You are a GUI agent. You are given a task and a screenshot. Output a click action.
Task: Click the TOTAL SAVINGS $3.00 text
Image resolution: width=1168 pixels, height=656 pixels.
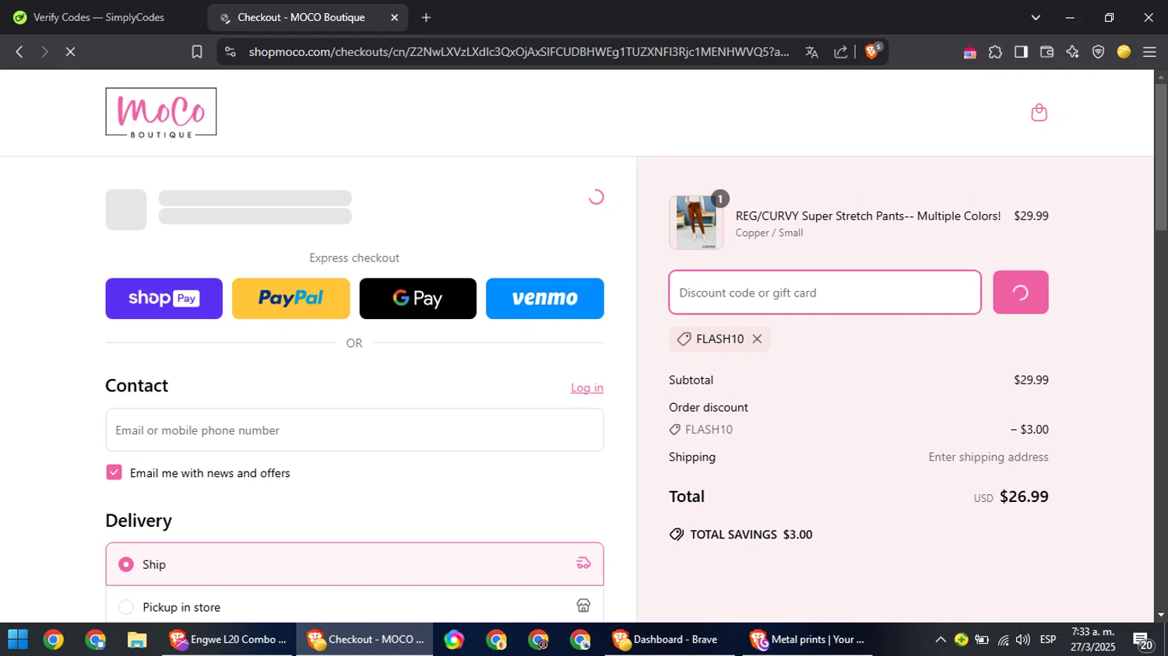(751, 535)
